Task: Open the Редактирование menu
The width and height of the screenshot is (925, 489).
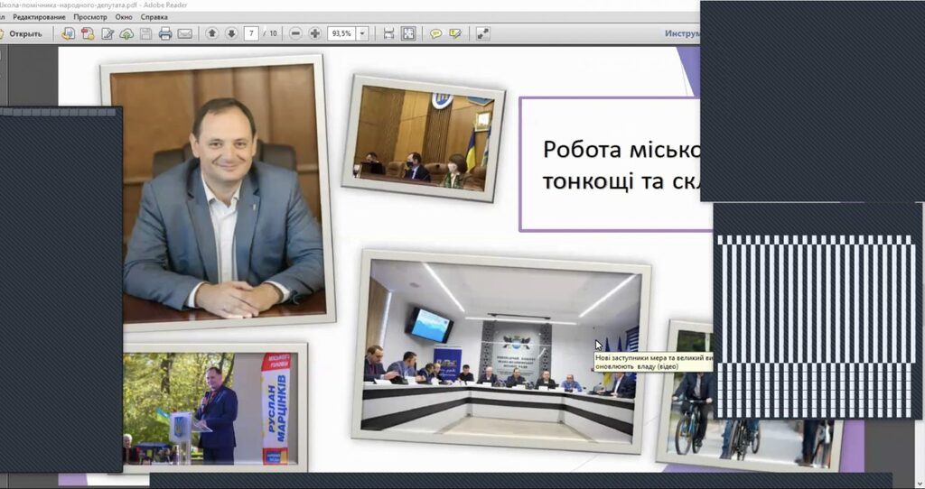Action: (x=39, y=17)
